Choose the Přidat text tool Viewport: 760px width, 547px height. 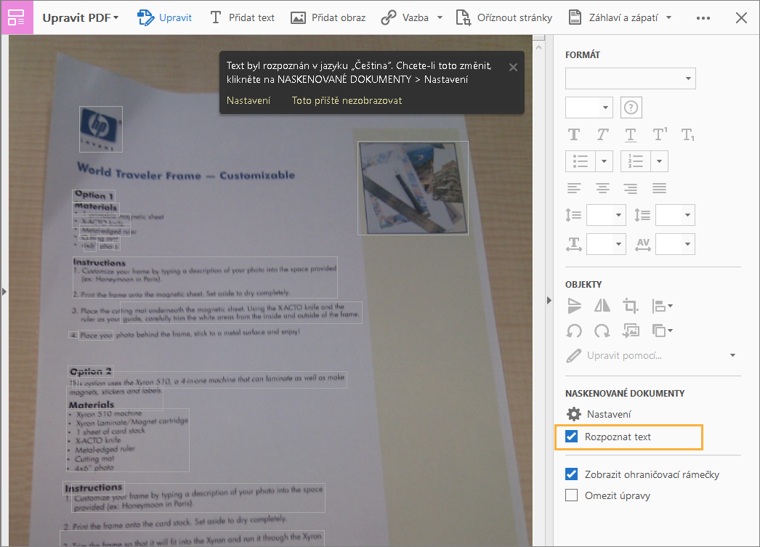coord(243,18)
